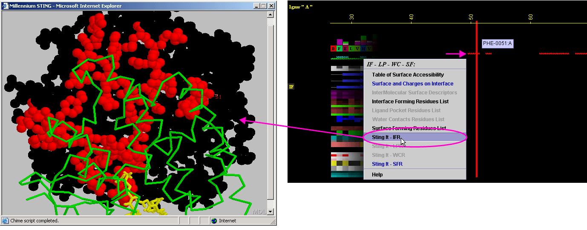Click the MDL Chime logo
This screenshot has height=230, width=587.
(259, 212)
